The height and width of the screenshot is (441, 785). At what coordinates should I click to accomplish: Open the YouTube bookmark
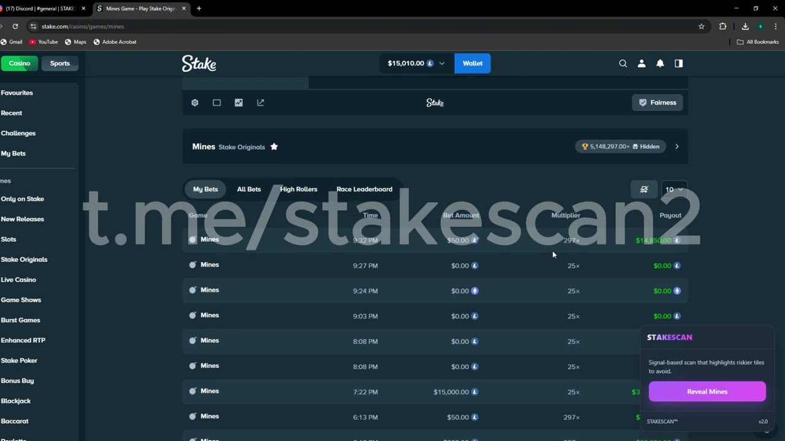44,42
